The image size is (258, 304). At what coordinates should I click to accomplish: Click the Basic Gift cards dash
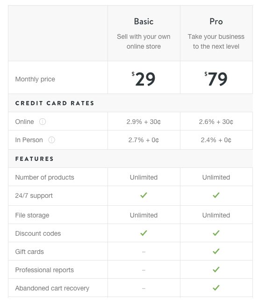point(143,252)
